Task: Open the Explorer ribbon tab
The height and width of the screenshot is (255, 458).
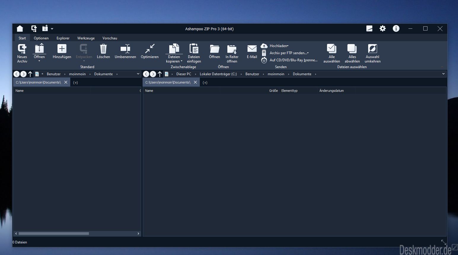Action: (63, 38)
